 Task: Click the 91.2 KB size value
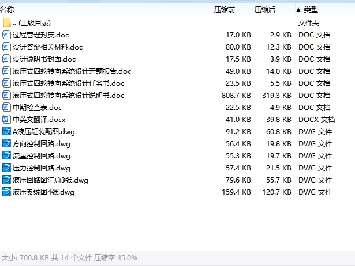[x=238, y=131]
